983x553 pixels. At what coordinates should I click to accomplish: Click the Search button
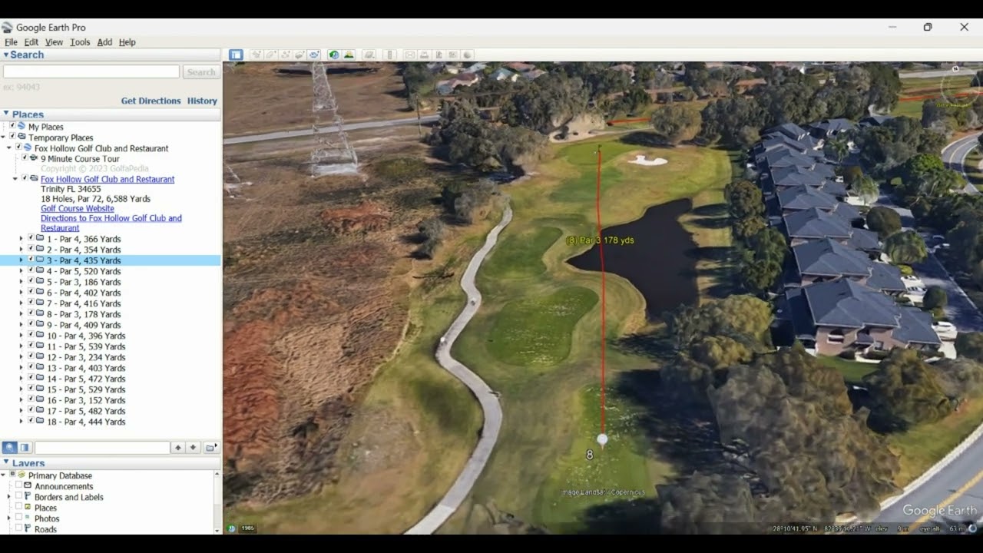[201, 72]
